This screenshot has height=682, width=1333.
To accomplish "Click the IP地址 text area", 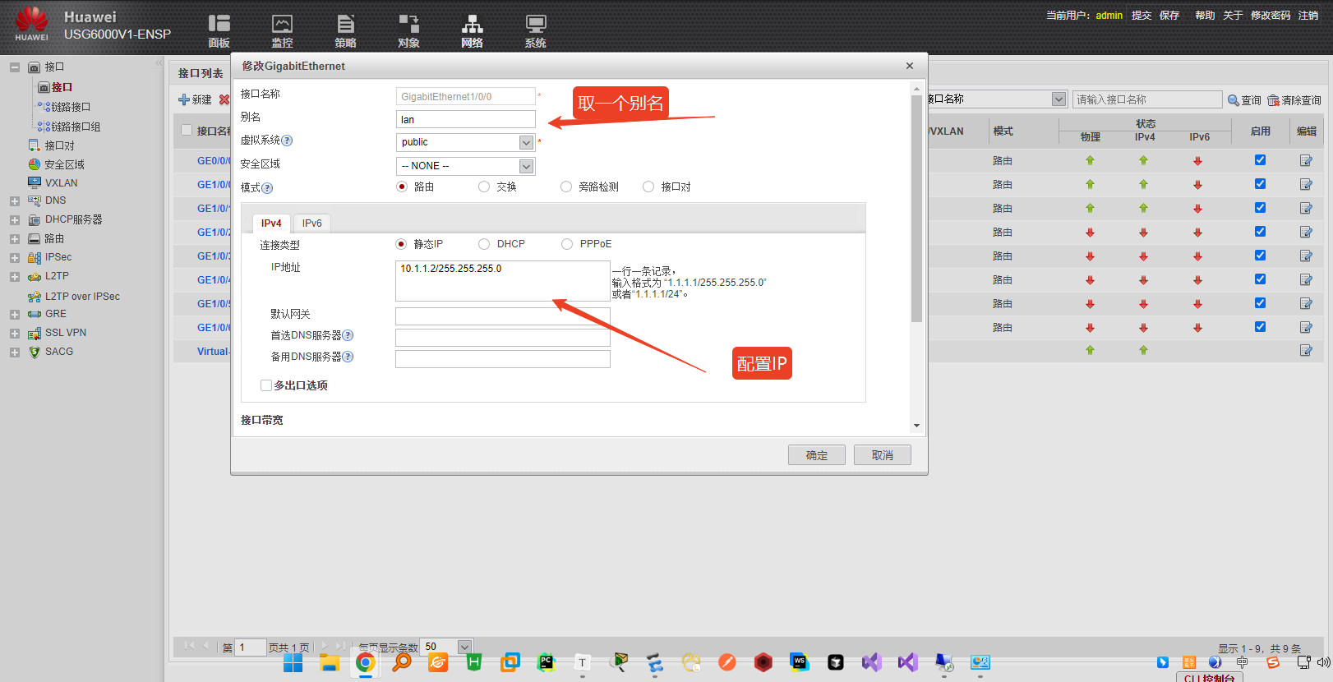I will [x=502, y=281].
